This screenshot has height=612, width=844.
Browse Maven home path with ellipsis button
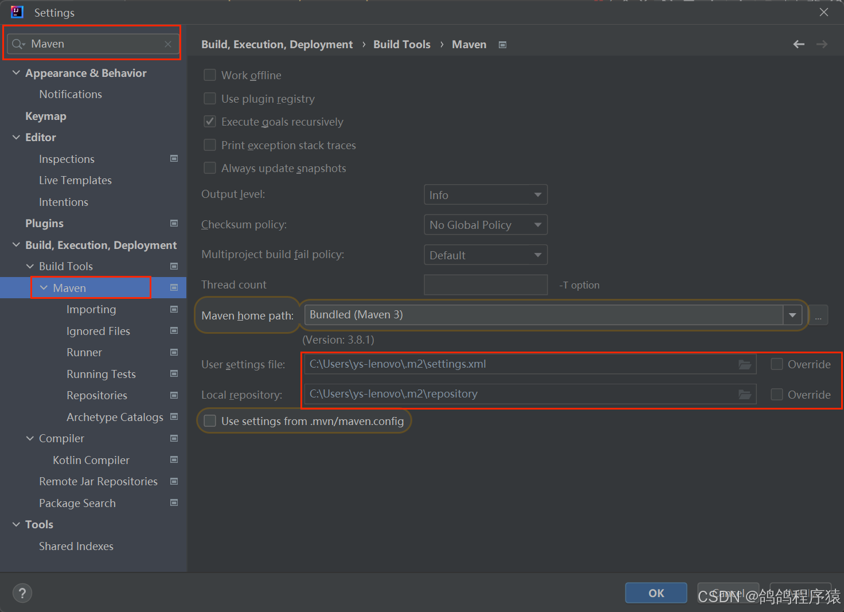point(818,315)
